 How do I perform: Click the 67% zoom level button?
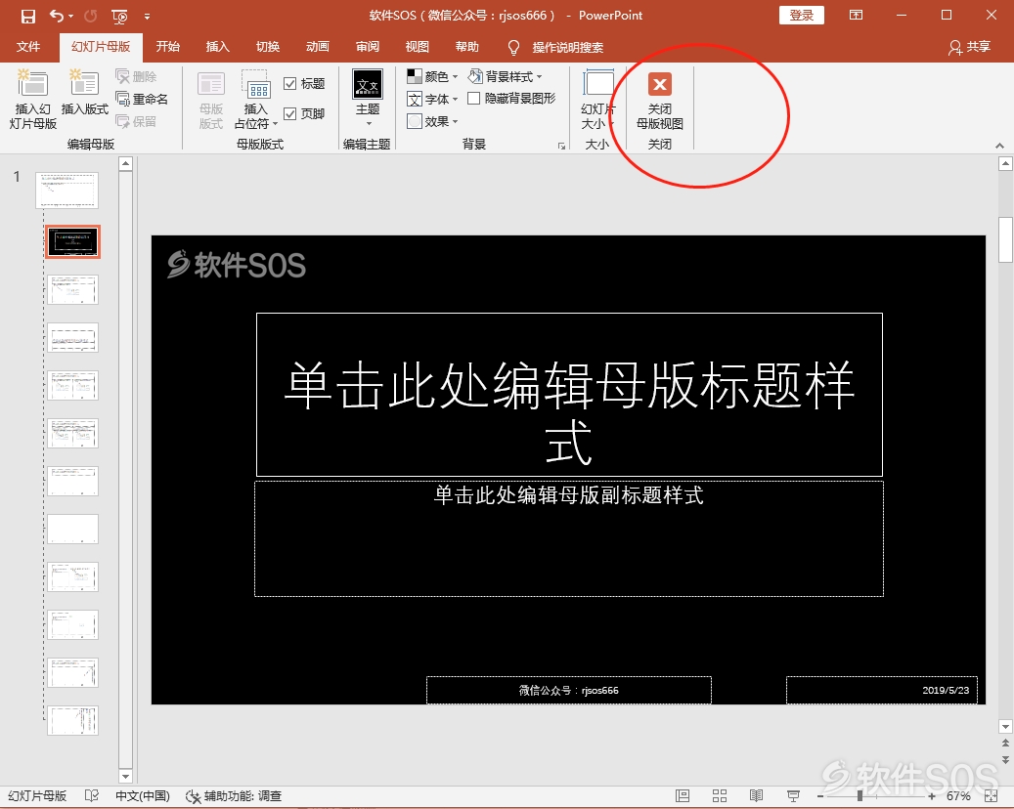pyautogui.click(x=958, y=796)
